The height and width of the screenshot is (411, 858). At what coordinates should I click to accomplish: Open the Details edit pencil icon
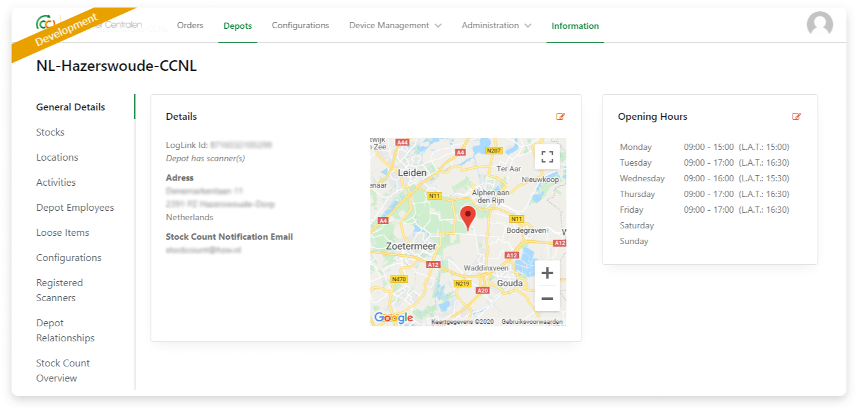[x=562, y=117]
